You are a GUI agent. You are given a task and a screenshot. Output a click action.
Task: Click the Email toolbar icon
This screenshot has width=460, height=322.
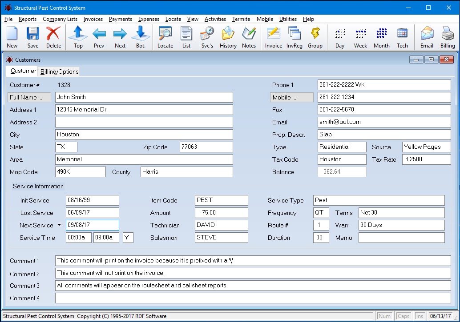427,37
